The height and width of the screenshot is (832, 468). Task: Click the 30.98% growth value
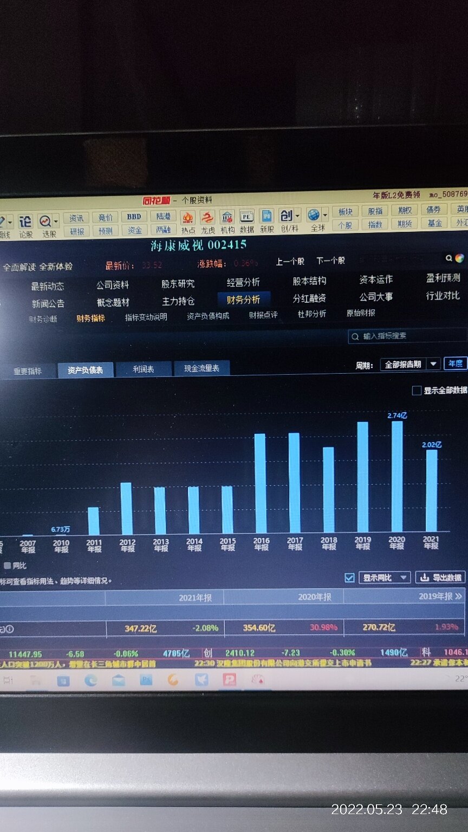point(323,627)
